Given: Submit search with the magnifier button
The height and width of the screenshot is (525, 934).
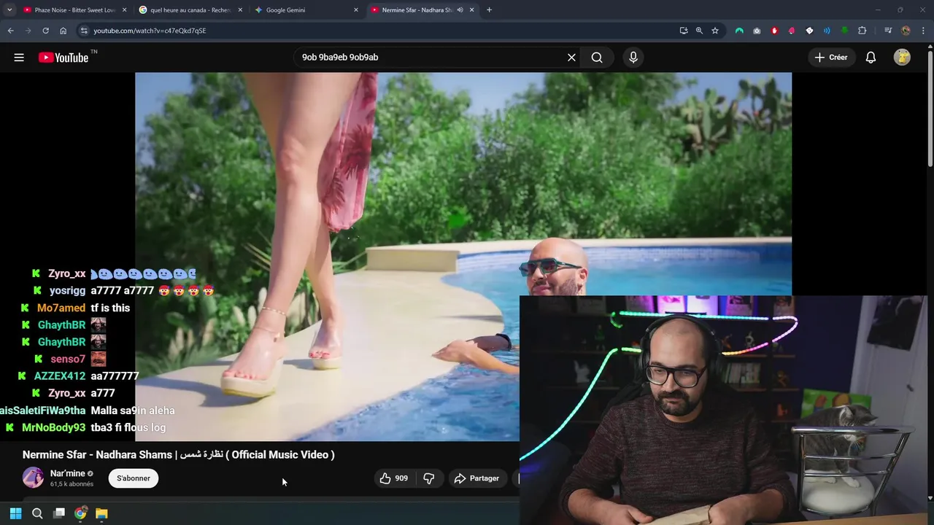Looking at the screenshot, I should (x=597, y=58).
